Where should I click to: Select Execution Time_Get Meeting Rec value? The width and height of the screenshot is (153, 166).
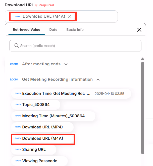click(x=71, y=94)
